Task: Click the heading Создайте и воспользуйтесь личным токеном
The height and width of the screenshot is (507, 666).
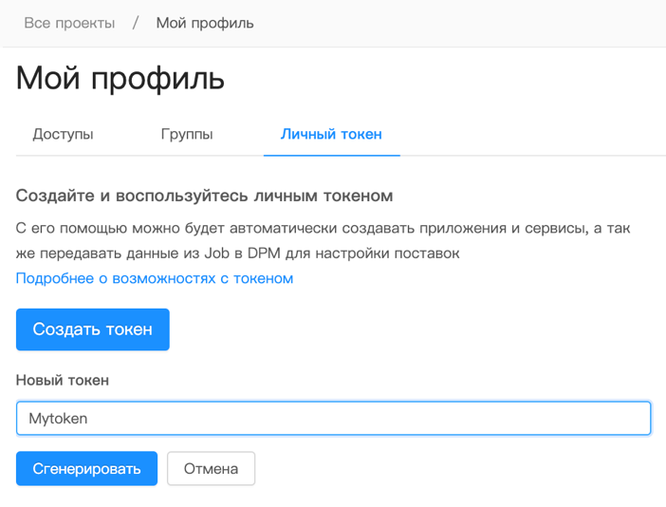Action: tap(204, 196)
